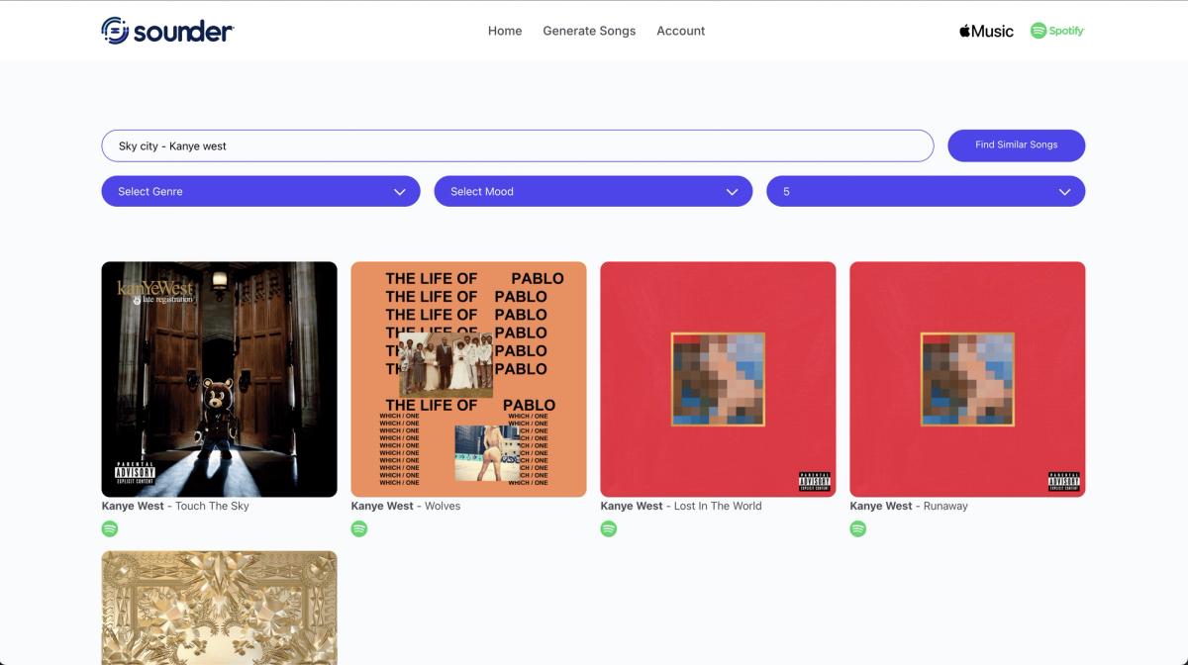Select the album cover above Runaway

click(x=967, y=379)
